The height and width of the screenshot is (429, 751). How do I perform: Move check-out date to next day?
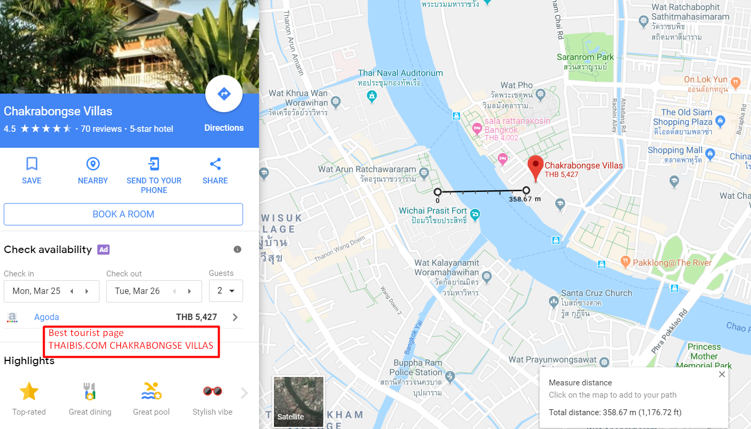click(189, 291)
